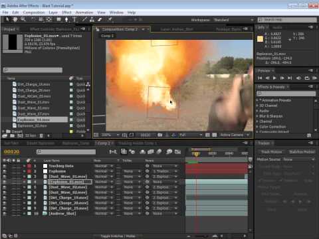319x239 pixels.
Task: Click the Play button in Preview panel
Action: pos(274,78)
